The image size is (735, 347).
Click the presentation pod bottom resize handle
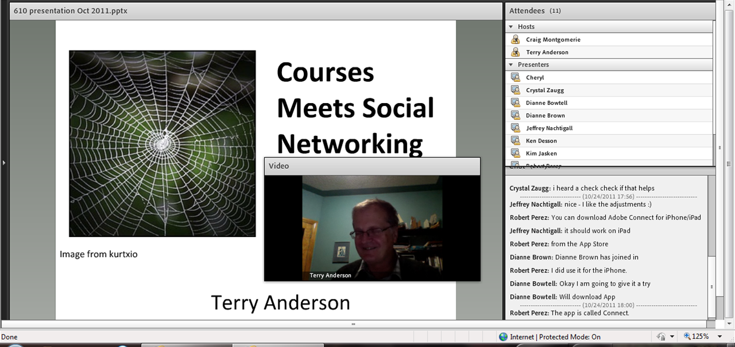pyautogui.click(x=353, y=324)
